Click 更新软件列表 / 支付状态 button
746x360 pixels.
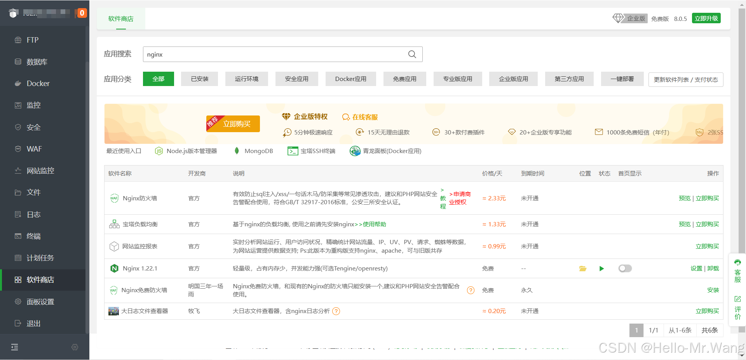686,79
